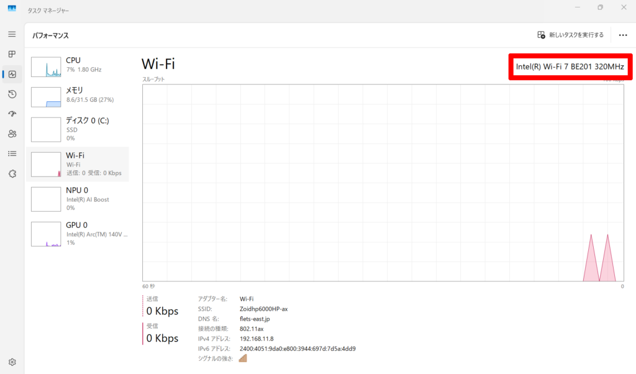636x374 pixels.
Task: Select the Wi-Fi performance item
Action: (79, 164)
